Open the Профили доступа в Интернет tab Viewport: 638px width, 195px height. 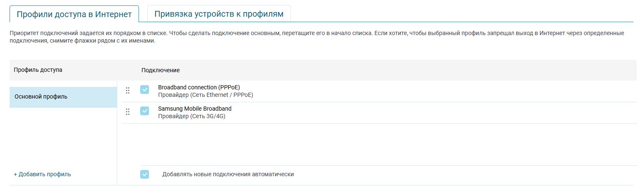(74, 14)
